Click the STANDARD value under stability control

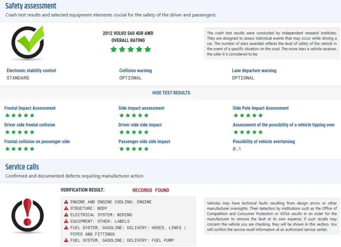[x=18, y=78]
